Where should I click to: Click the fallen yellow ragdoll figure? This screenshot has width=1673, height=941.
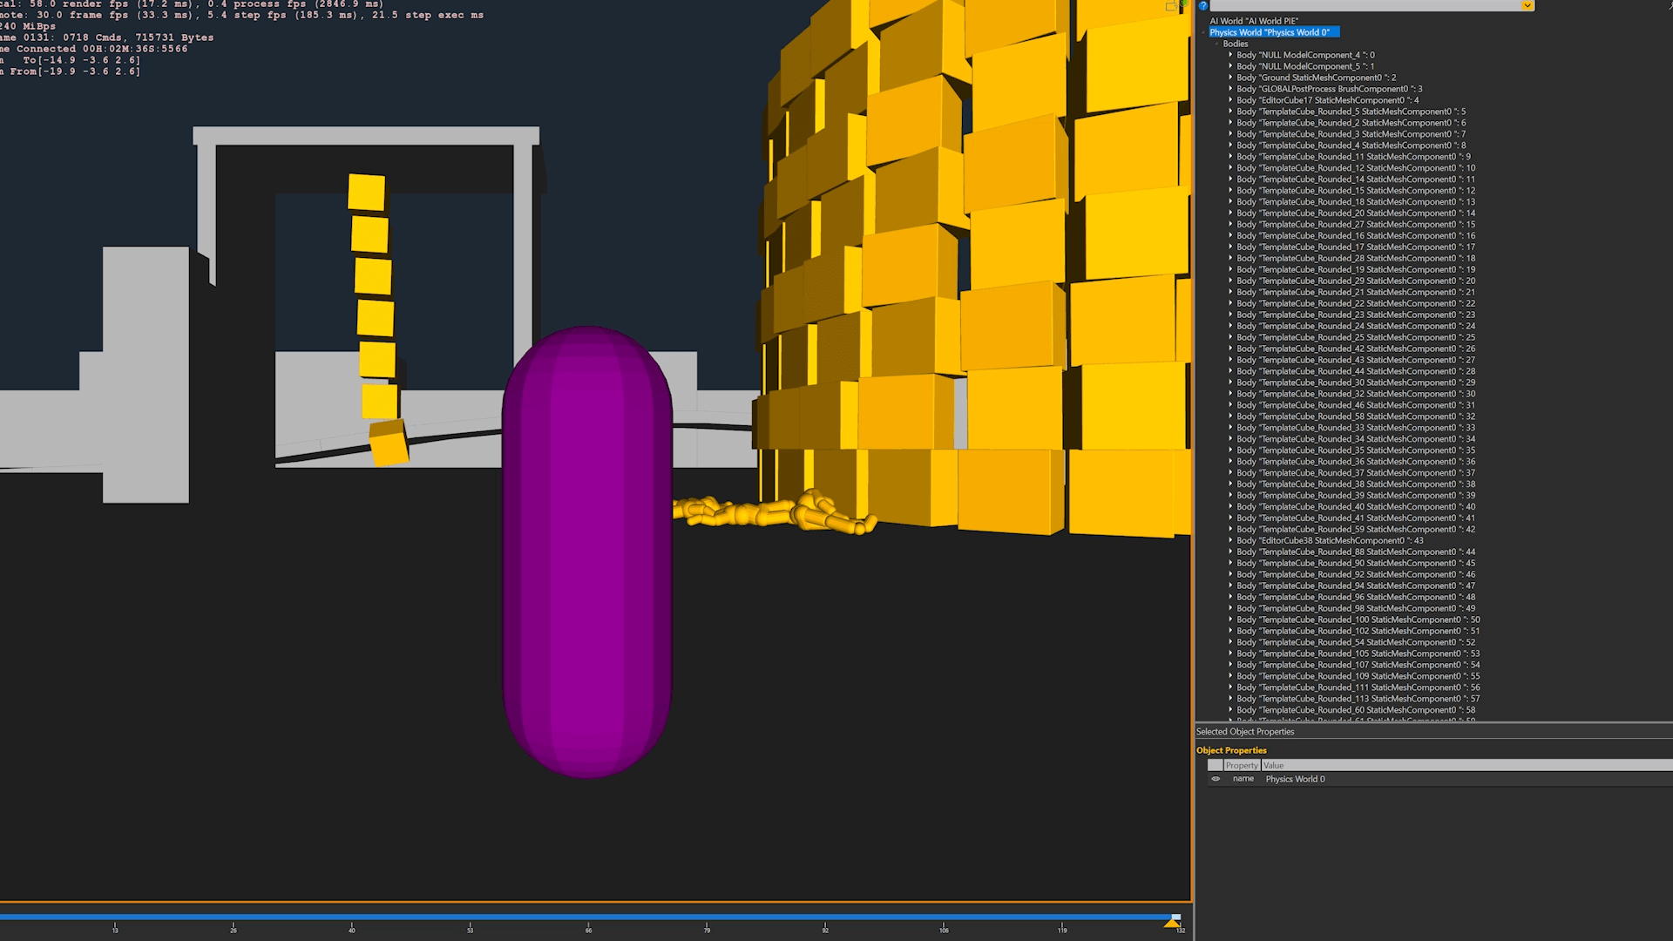coord(774,512)
